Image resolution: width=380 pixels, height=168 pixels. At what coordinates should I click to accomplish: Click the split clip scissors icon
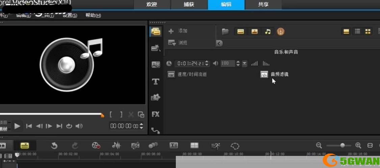pos(131,115)
